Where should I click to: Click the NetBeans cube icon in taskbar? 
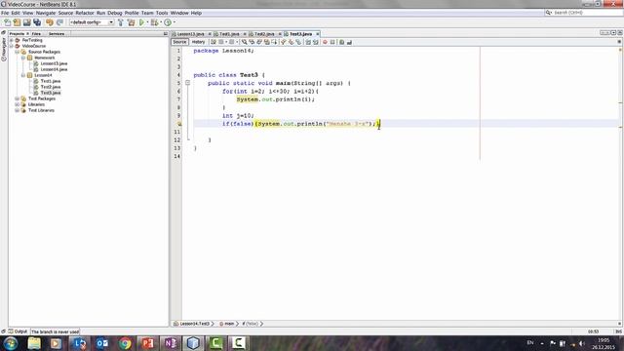click(x=193, y=343)
